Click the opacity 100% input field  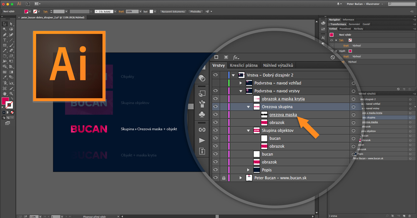click(132, 12)
